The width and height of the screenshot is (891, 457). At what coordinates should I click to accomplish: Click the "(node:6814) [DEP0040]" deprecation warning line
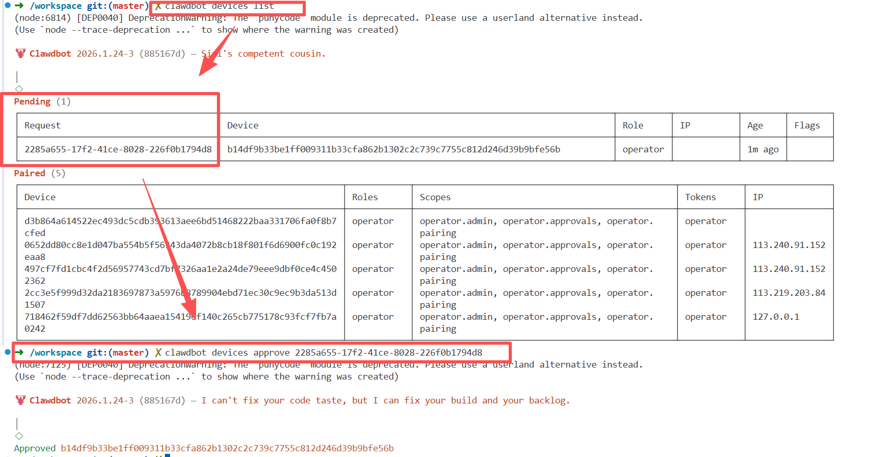click(x=329, y=18)
